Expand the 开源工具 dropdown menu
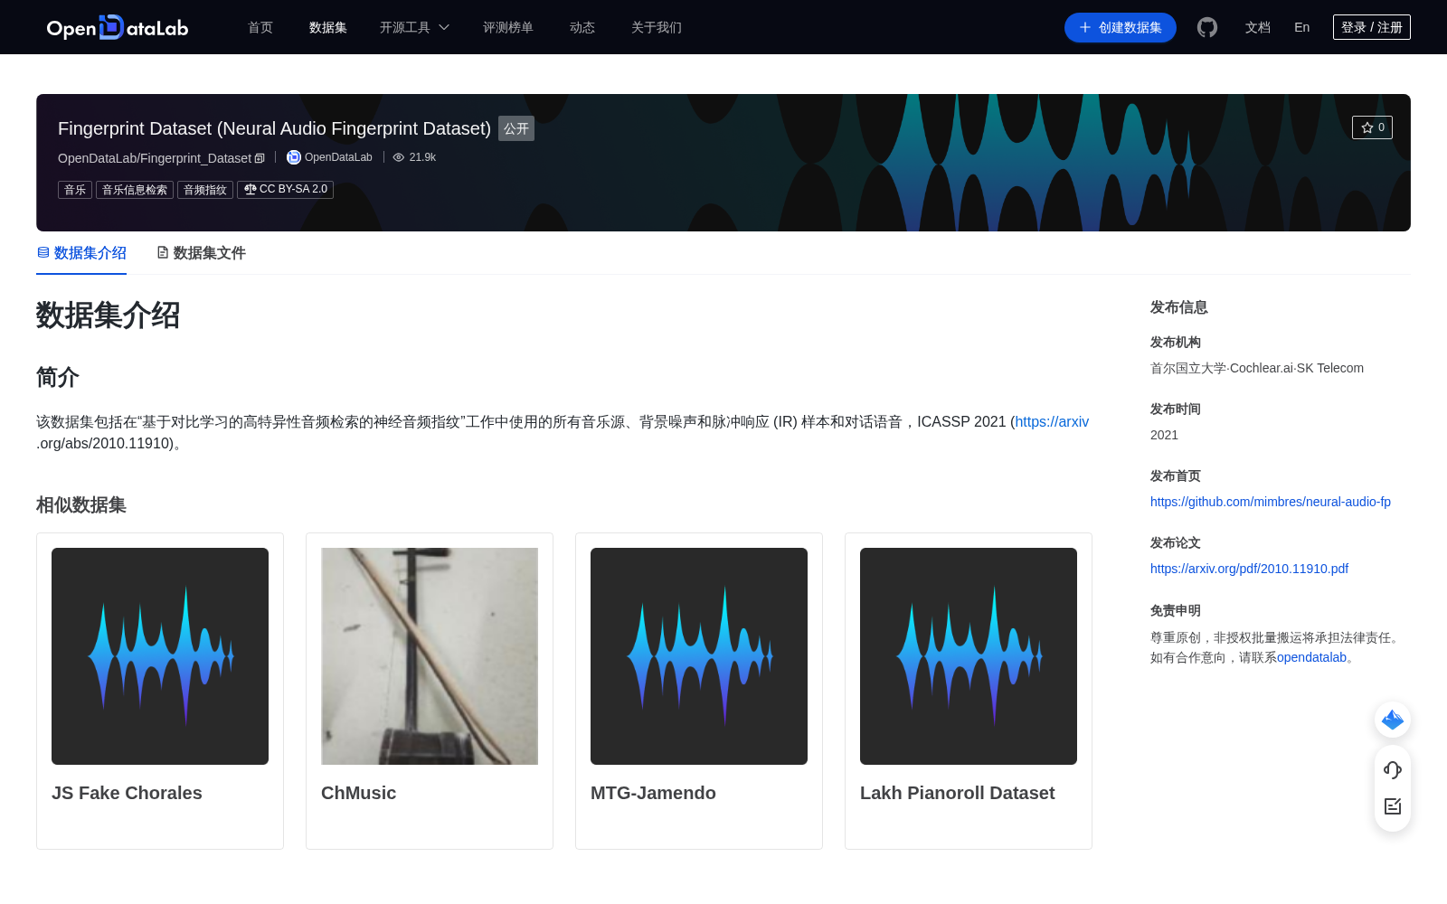This screenshot has width=1447, height=904. (414, 27)
